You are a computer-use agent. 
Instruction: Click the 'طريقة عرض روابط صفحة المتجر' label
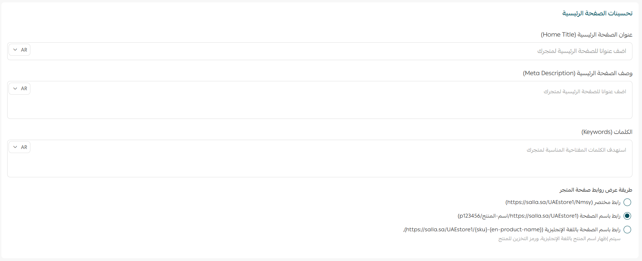tap(596, 190)
